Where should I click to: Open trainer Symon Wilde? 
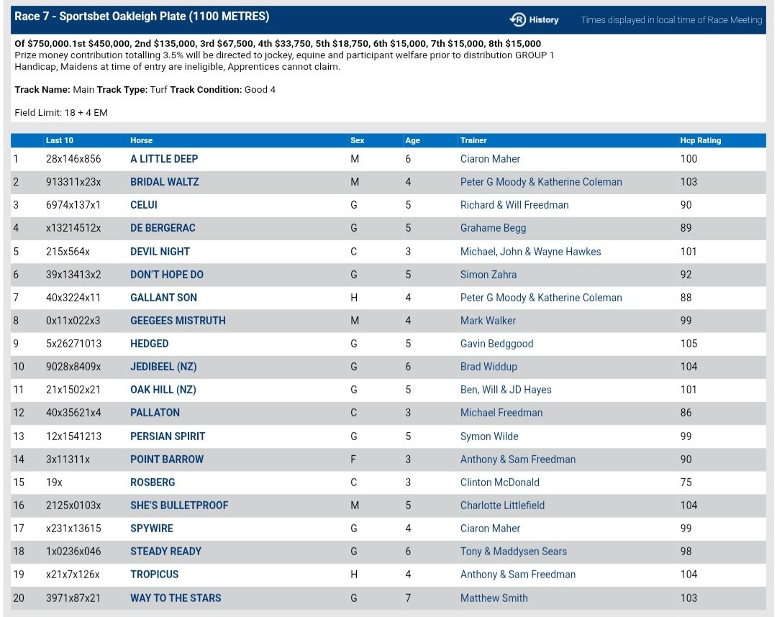[x=490, y=437]
